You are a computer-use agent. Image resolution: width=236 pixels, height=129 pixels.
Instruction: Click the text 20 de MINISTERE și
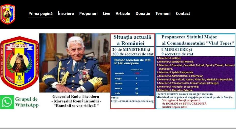tap(131, 50)
